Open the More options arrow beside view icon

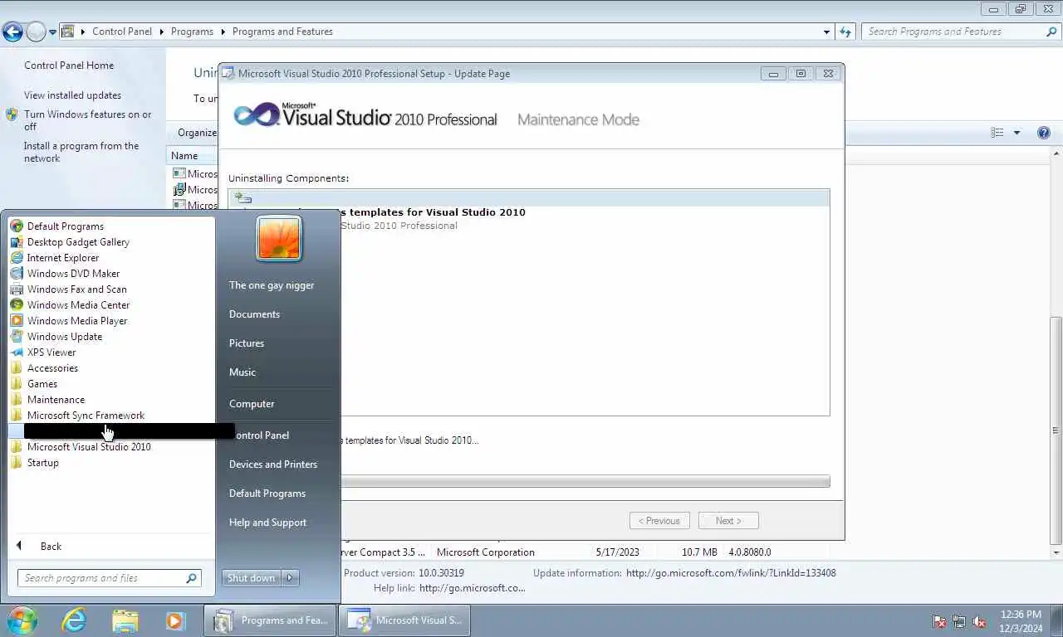[x=1016, y=133]
